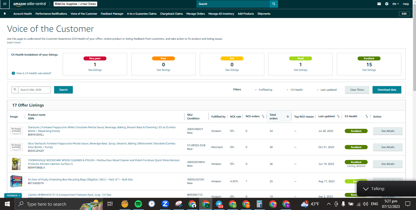Open Manage All Inventory menu item
The height and width of the screenshot is (210, 416).
coord(221,14)
